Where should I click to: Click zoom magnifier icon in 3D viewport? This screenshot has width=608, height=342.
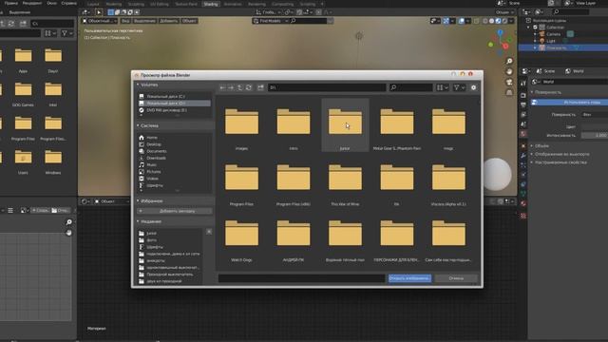(509, 61)
